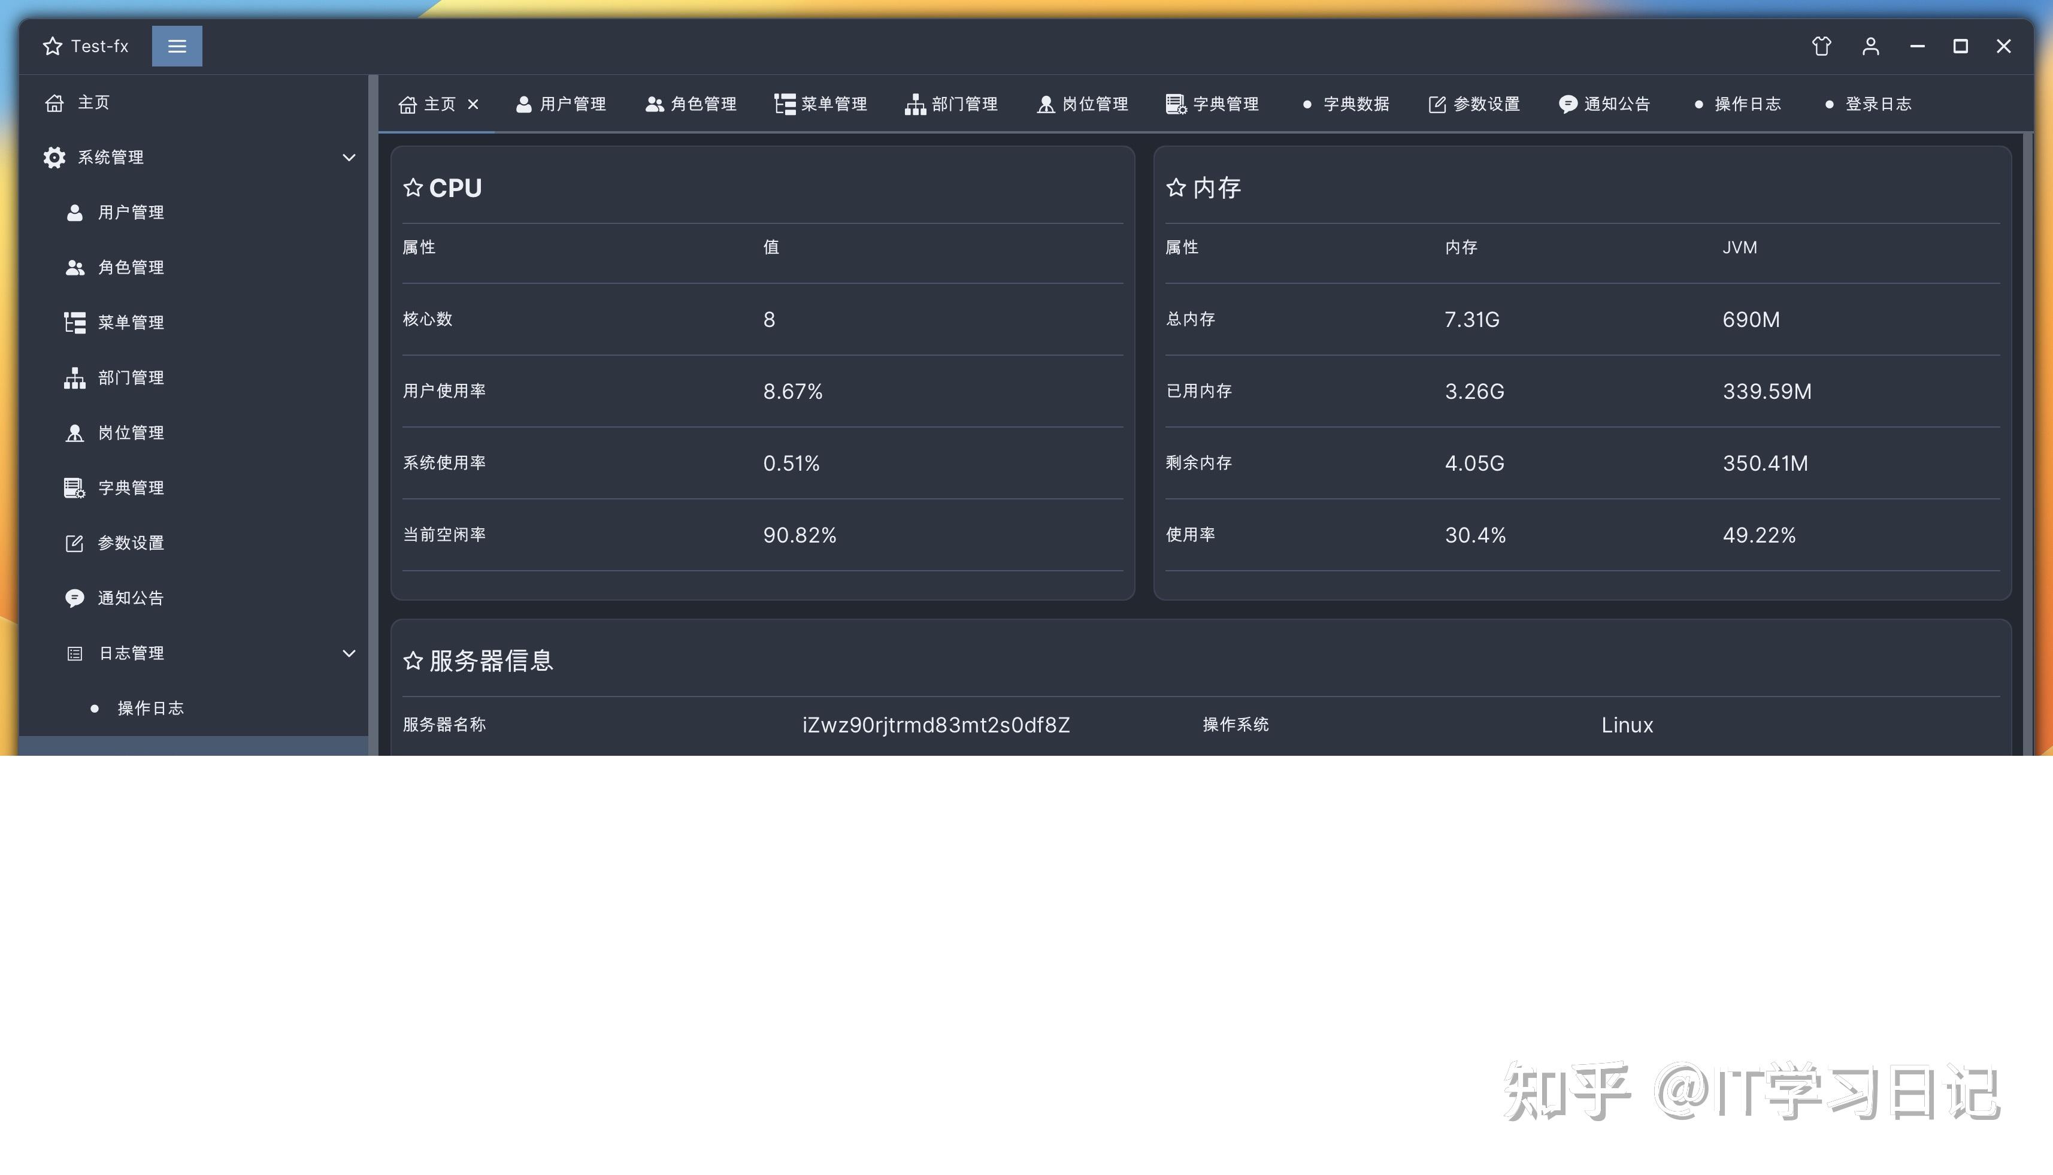Click the 通知公告 speech bubble icon
The height and width of the screenshot is (1175, 2053).
coord(75,597)
